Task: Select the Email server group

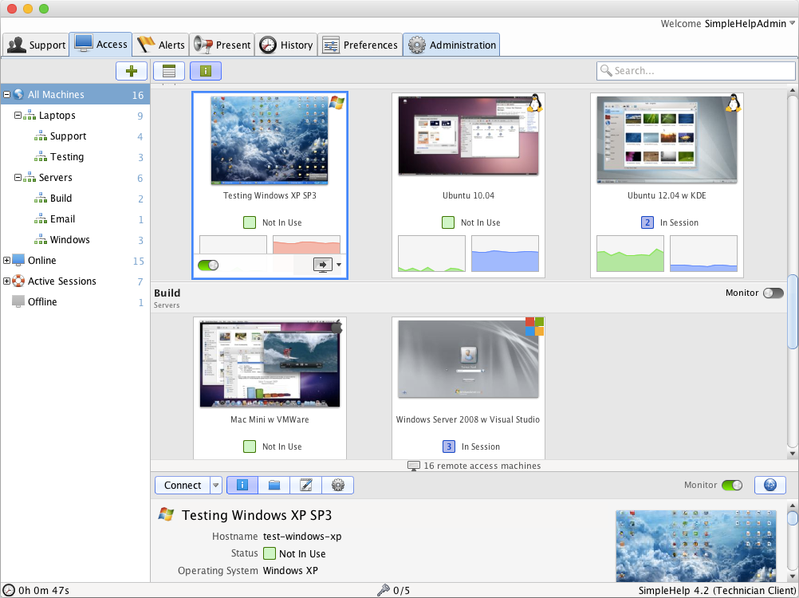Action: [62, 219]
